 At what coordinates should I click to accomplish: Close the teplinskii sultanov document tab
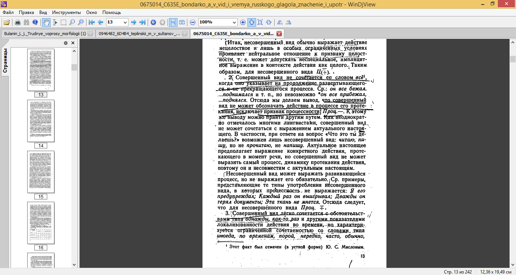pos(185,34)
